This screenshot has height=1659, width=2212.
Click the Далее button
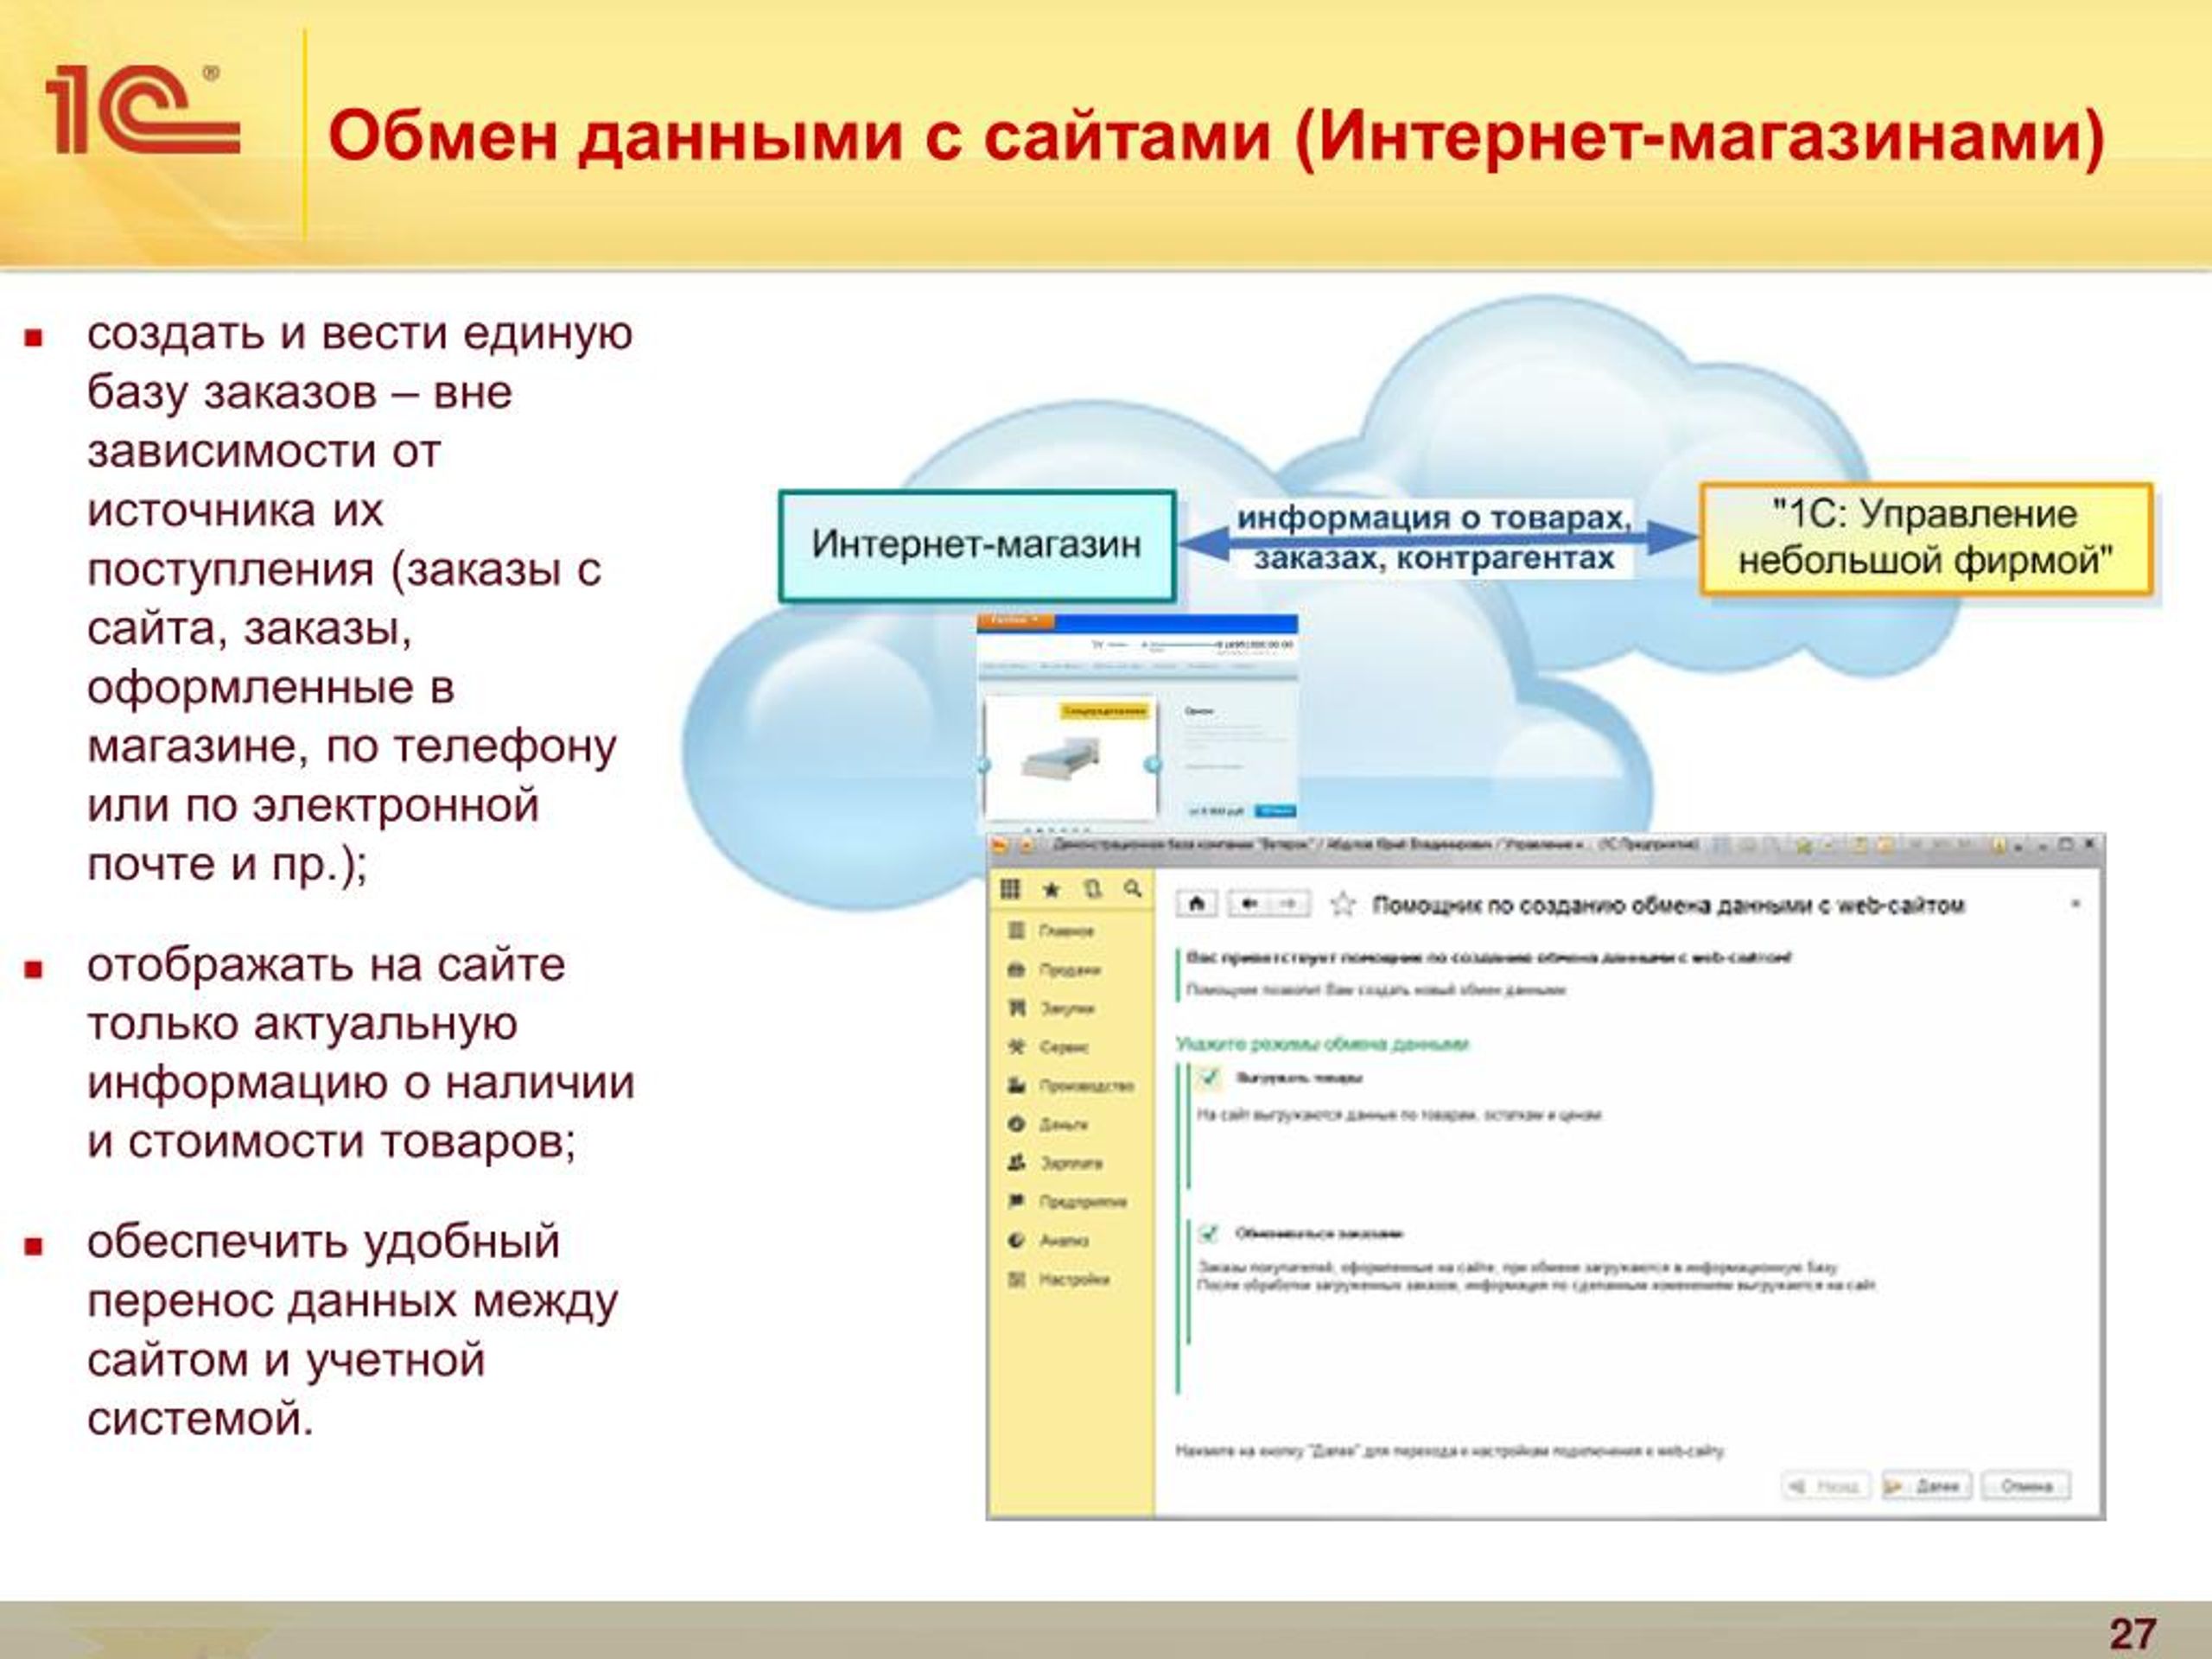click(1926, 1486)
